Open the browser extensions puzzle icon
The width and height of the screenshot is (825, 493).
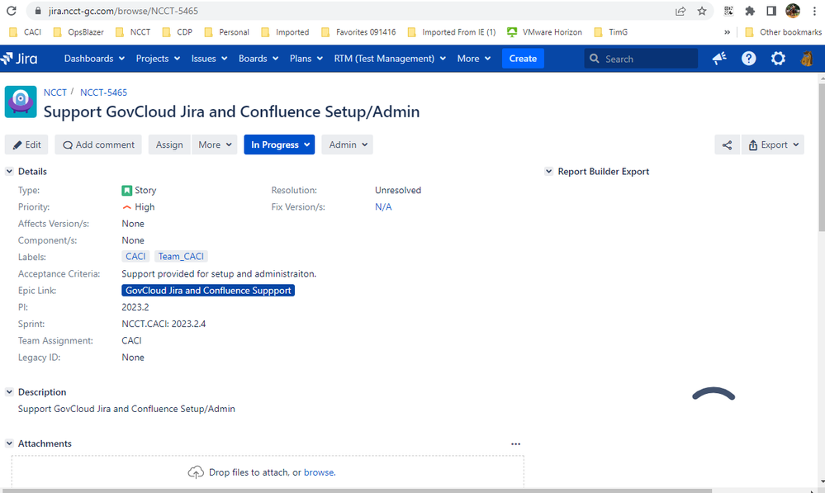point(751,11)
